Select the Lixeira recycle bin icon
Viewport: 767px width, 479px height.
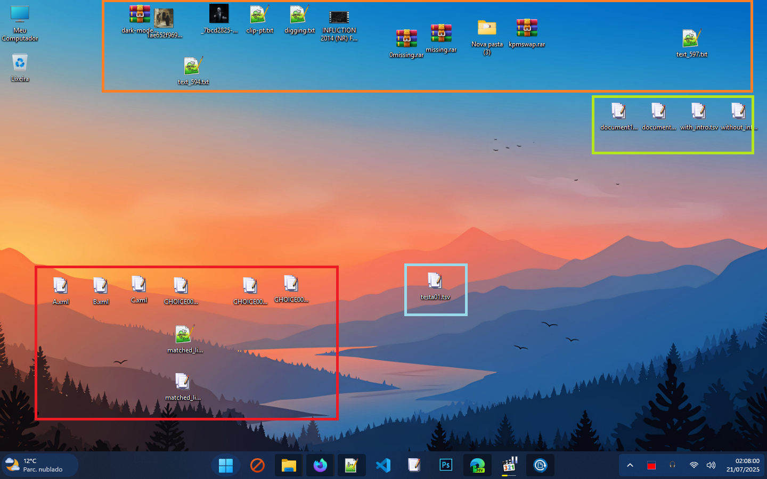20,68
